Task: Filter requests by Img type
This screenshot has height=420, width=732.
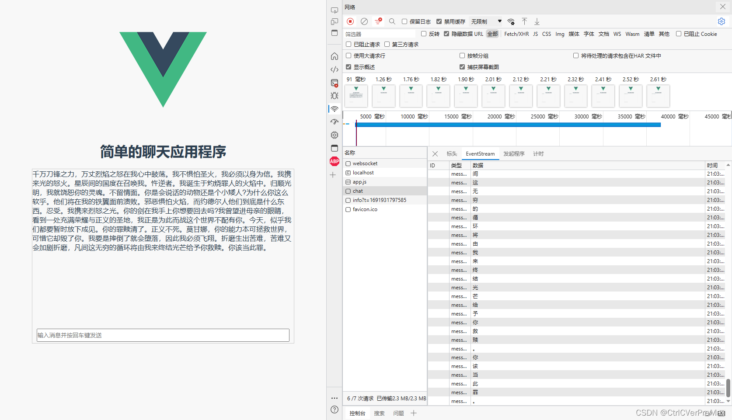Action: pos(560,34)
